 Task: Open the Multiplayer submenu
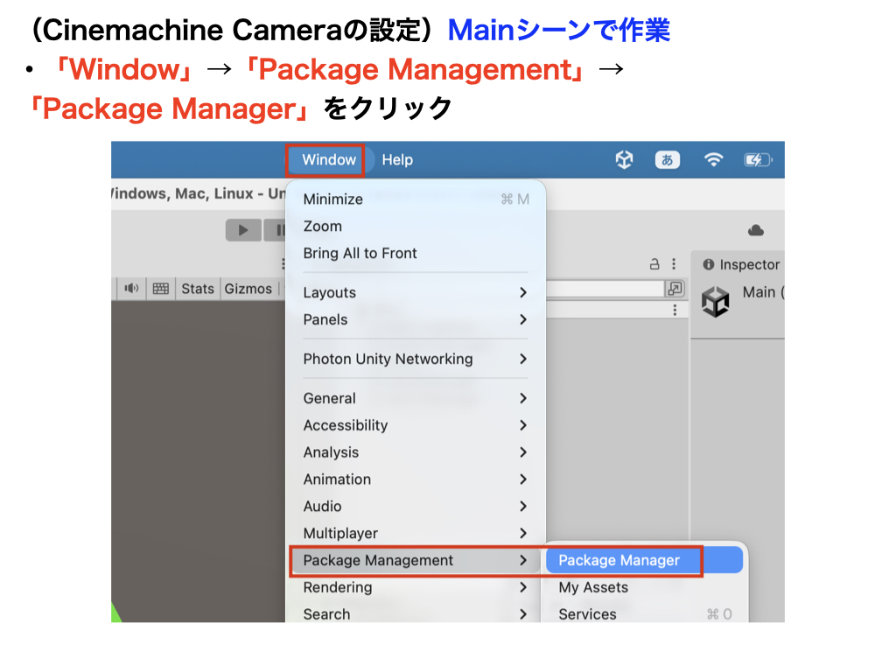pyautogui.click(x=416, y=533)
